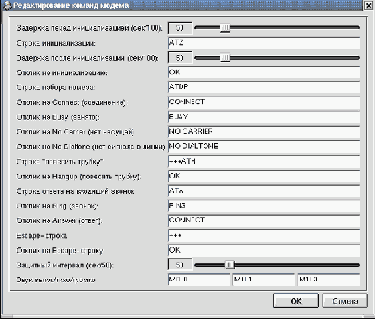Click the M1L1 quiet volume field

264,279
